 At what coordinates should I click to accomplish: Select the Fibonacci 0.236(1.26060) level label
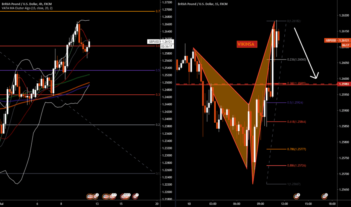point(297,59)
